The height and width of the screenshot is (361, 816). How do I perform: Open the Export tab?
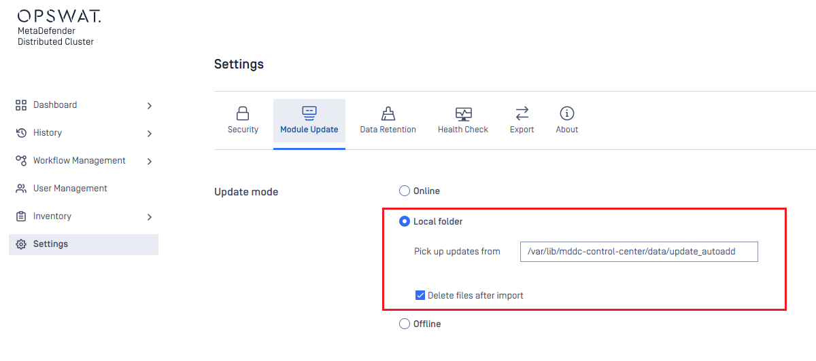(522, 120)
